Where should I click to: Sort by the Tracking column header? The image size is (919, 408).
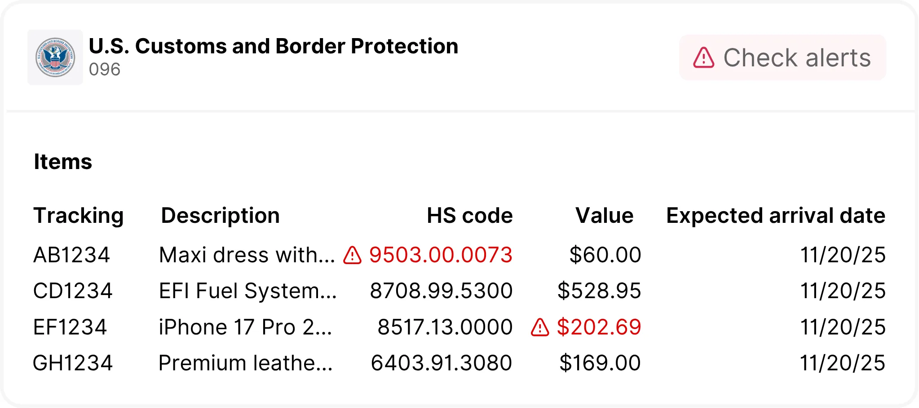tap(79, 216)
